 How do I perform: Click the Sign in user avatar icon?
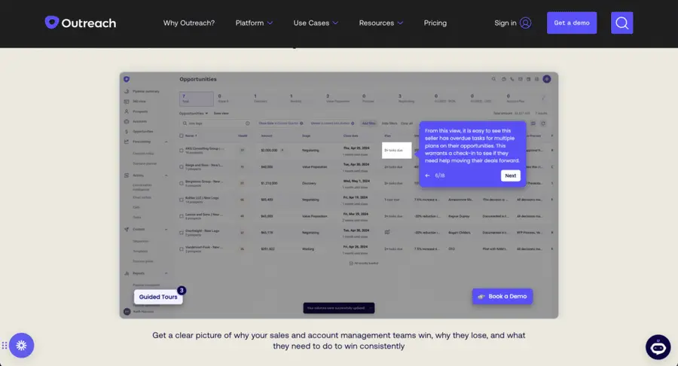pos(525,23)
